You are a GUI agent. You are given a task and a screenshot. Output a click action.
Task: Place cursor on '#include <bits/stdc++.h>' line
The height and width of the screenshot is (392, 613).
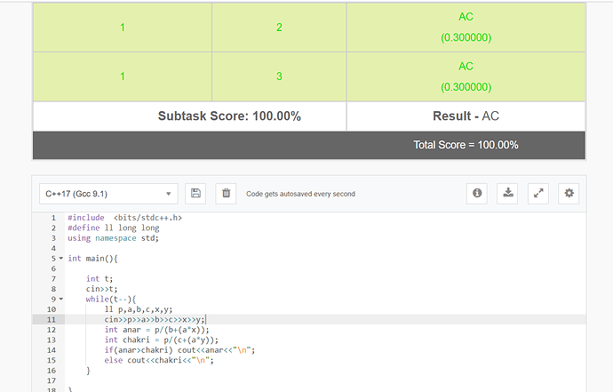pos(124,218)
